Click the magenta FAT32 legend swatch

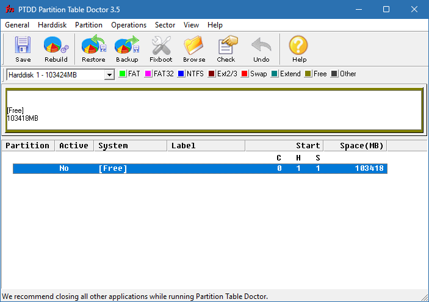[x=148, y=74]
